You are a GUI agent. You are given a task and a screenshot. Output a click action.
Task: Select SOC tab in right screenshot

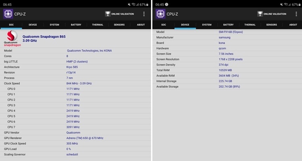163,25
